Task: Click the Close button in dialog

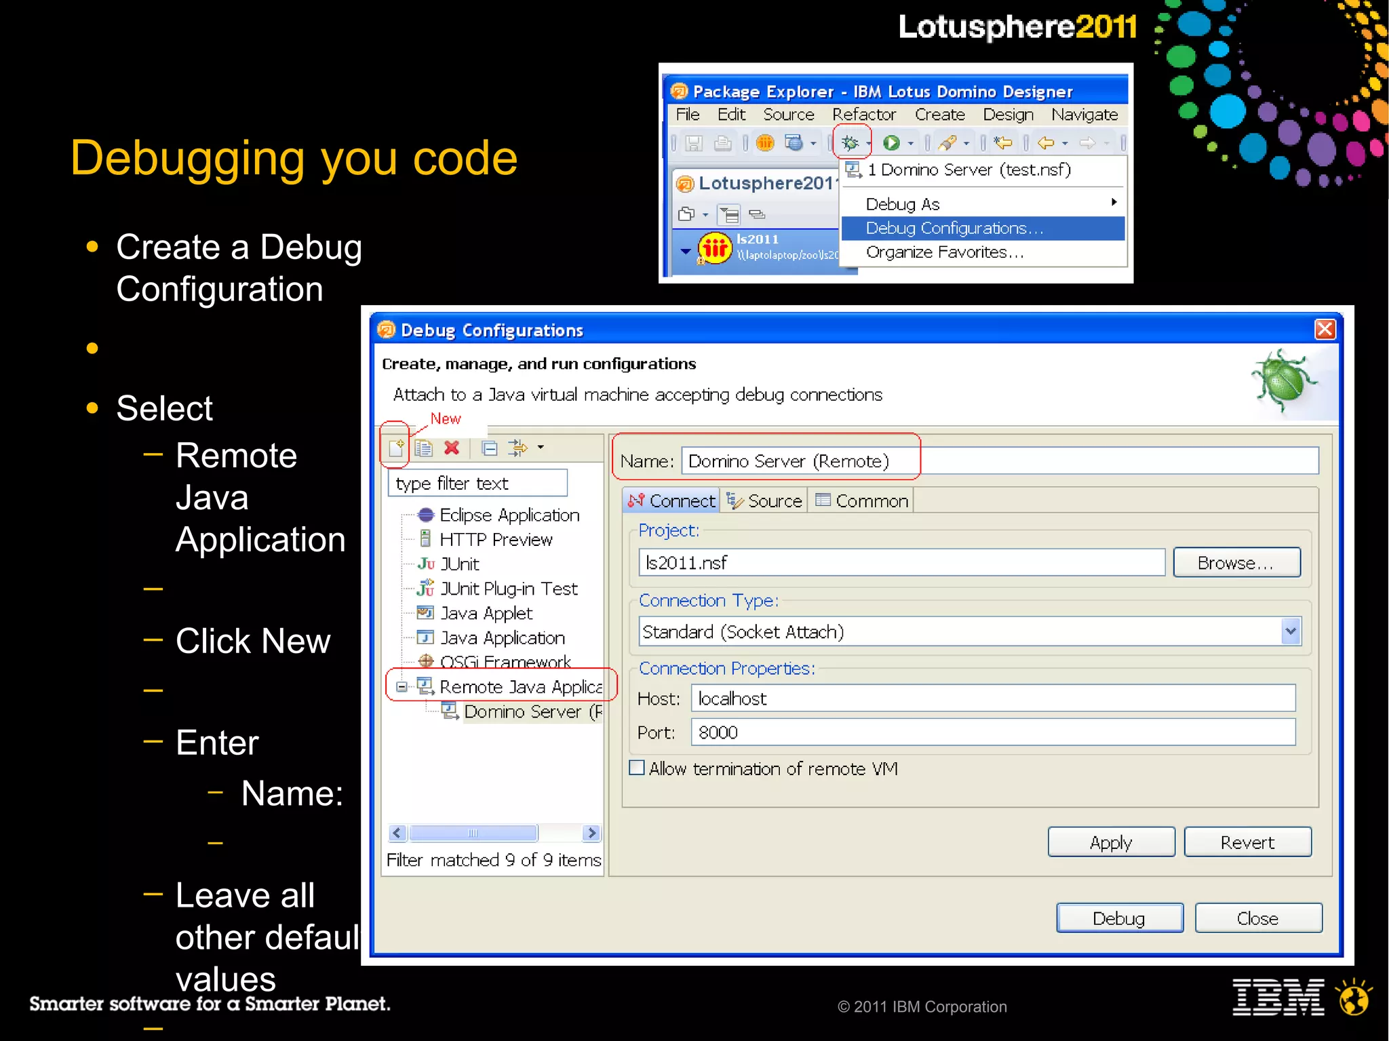Action: click(x=1258, y=918)
